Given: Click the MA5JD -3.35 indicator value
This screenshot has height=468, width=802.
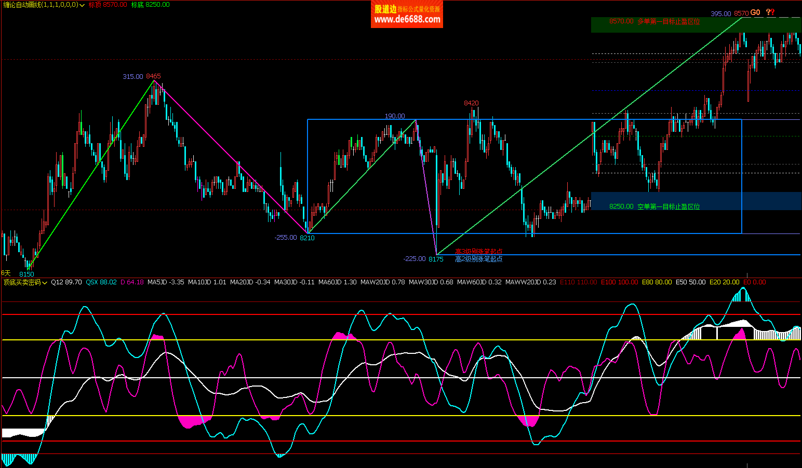Looking at the screenshot, I should 166,282.
